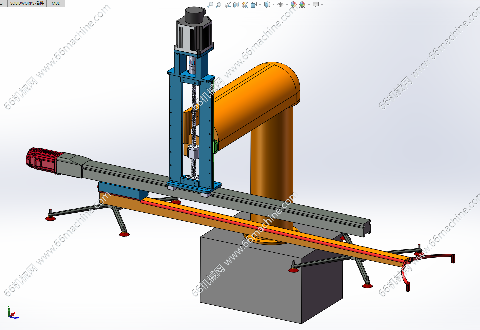Toggle the Section View tool
The image size is (480, 330).
coord(236,5)
